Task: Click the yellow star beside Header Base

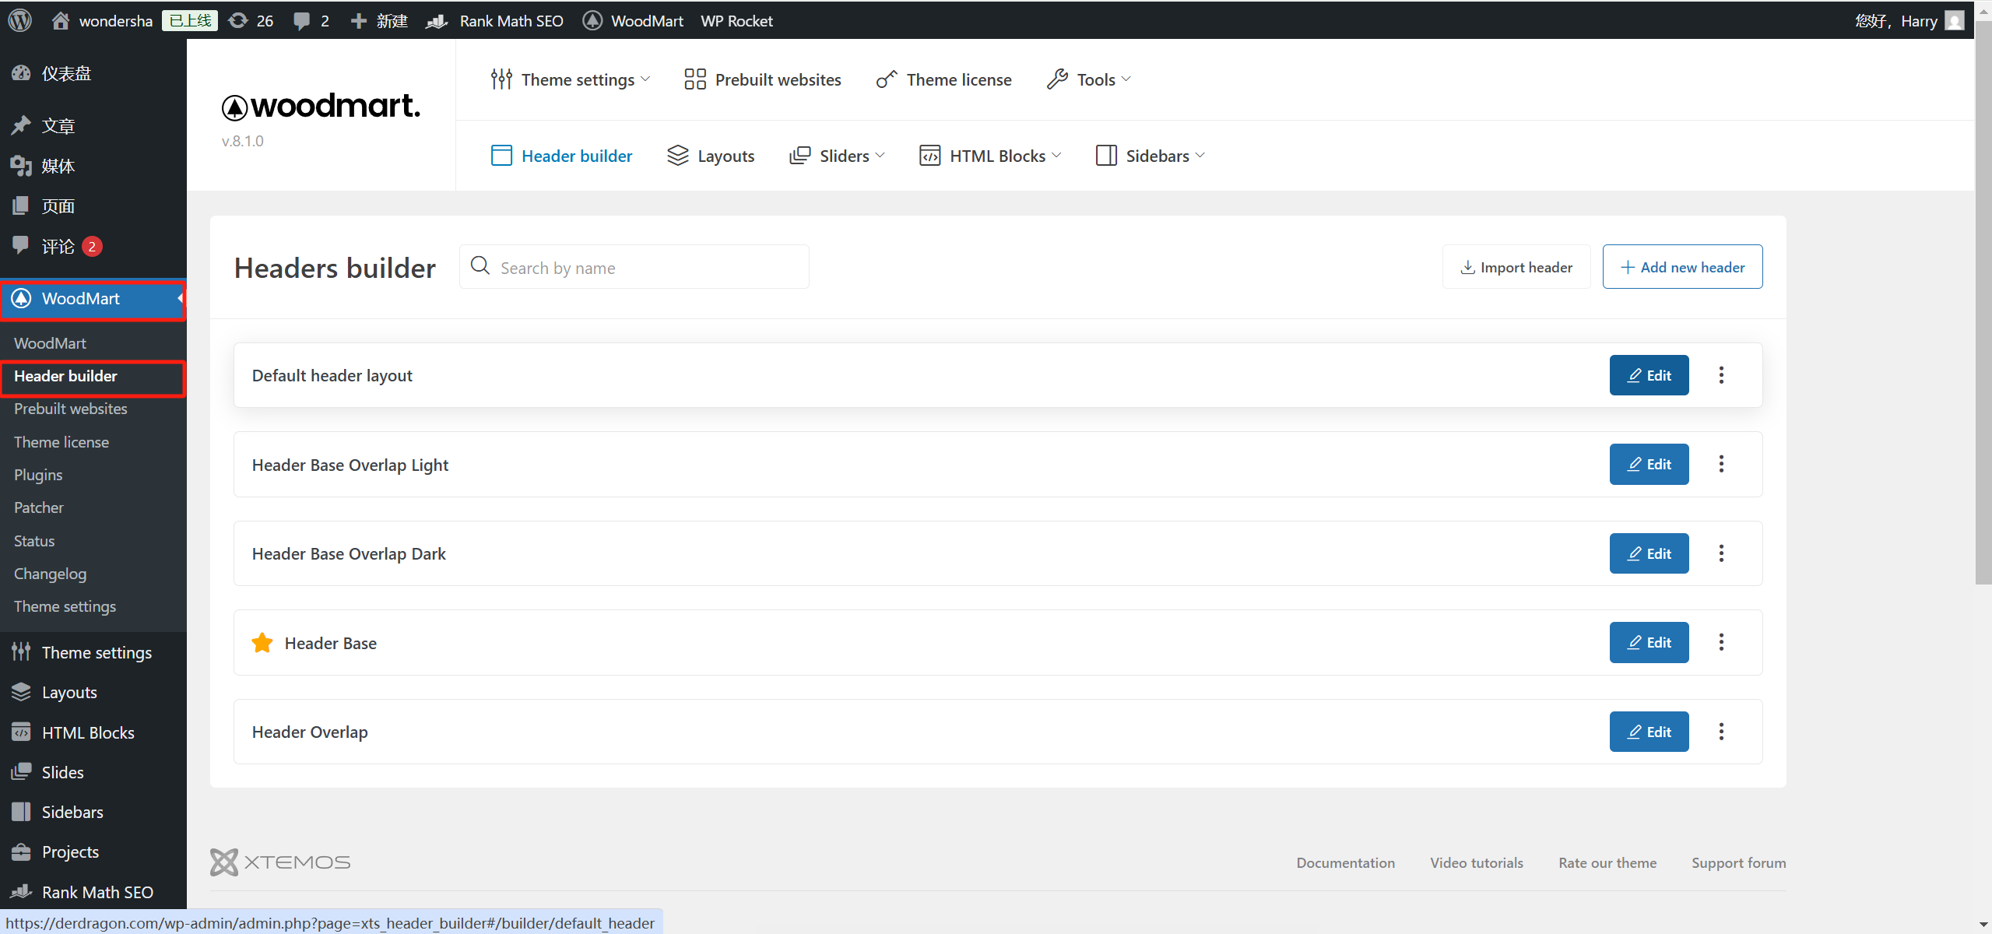Action: click(262, 643)
